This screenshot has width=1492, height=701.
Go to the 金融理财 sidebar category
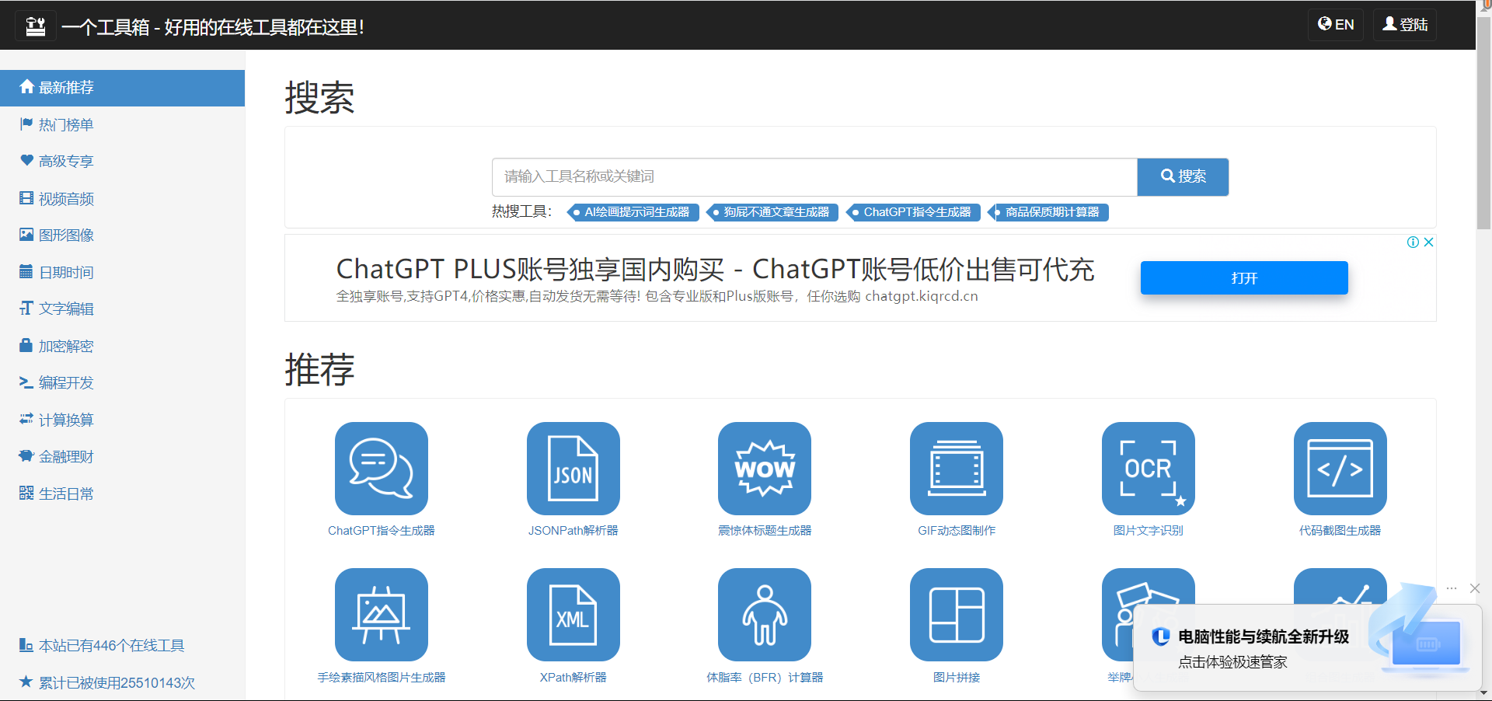pos(122,457)
